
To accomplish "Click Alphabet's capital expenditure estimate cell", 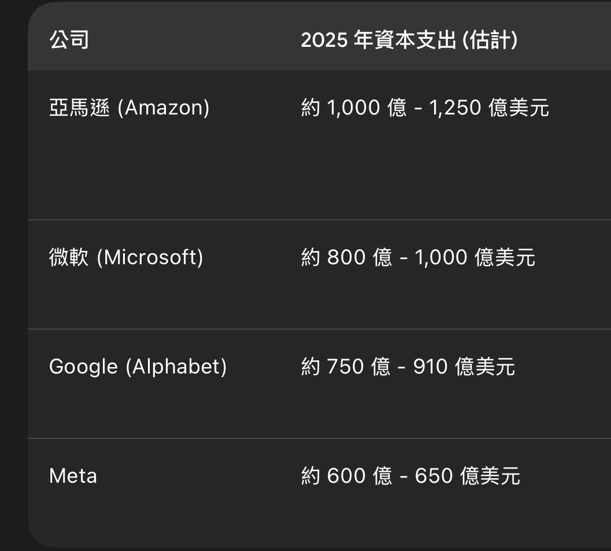I will (408, 367).
